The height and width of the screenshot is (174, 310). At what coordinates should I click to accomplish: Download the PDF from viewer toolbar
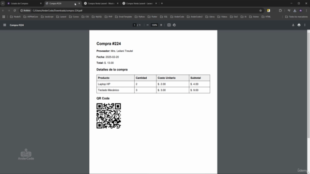point(293,25)
